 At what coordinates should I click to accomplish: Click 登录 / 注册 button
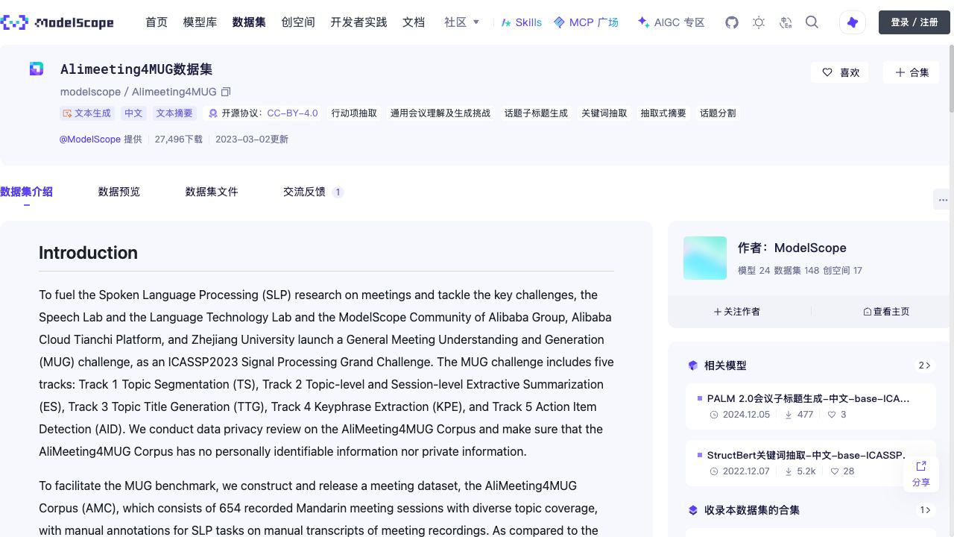pyautogui.click(x=914, y=22)
